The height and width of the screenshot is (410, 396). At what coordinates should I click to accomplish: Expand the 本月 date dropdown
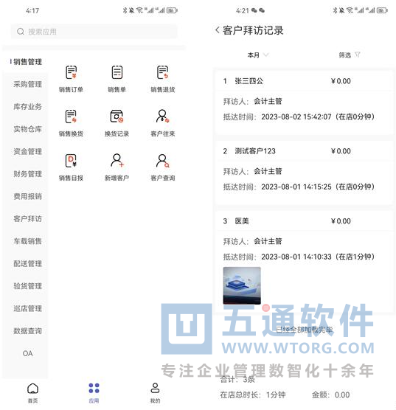[258, 55]
